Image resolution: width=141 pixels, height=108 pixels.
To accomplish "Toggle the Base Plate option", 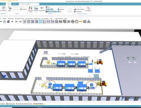I will pyautogui.click(x=49, y=9).
